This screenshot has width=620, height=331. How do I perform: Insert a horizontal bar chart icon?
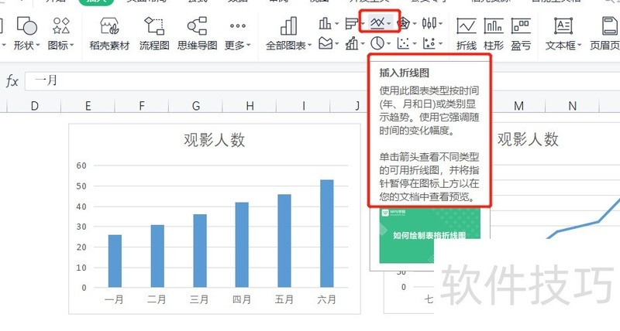(x=351, y=24)
